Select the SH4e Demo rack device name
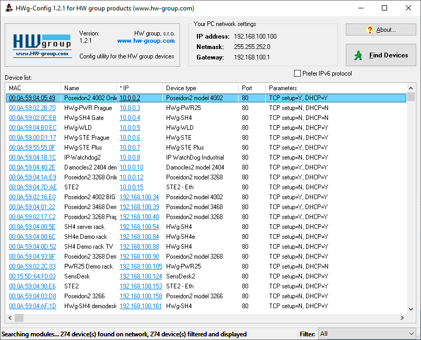Viewport: 421px width, 340px height. [x=86, y=237]
